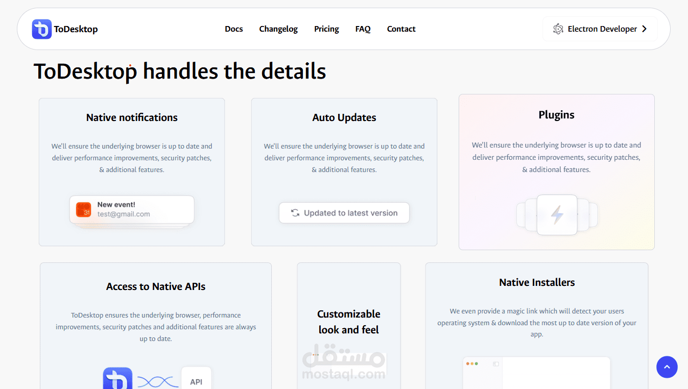Click the Native Installers heading
The height and width of the screenshot is (389, 688).
coord(537,282)
